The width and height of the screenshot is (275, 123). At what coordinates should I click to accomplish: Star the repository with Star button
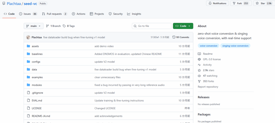click(x=264, y=3)
